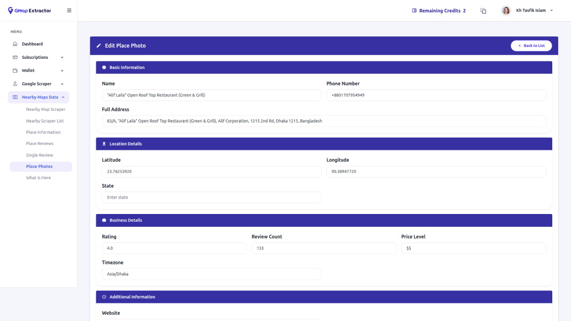Go to Nearby Map Scraper page
This screenshot has width=571, height=321.
coord(45,109)
